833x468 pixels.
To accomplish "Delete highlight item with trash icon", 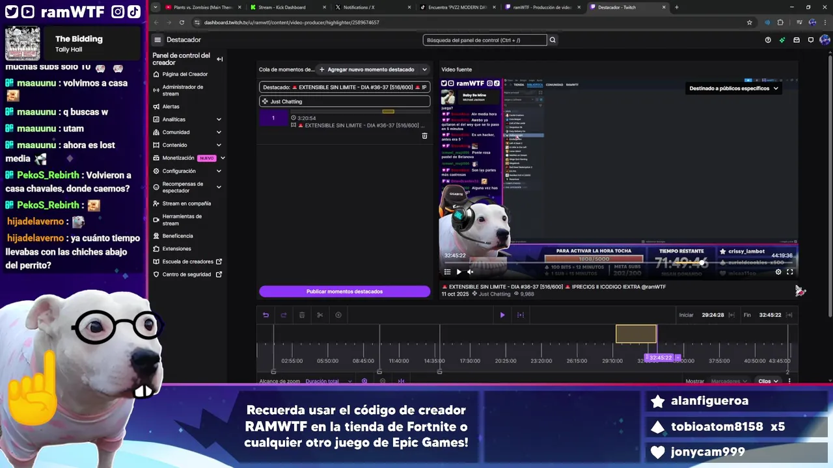I will tap(425, 136).
